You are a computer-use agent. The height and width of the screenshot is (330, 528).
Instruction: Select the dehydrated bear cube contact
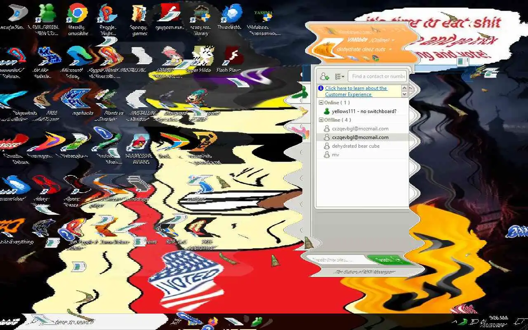(363, 146)
